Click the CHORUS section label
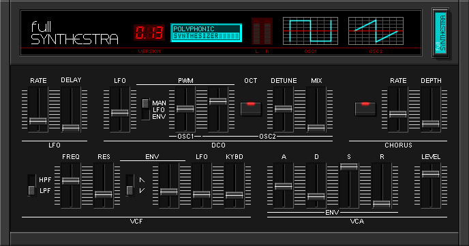 398,145
